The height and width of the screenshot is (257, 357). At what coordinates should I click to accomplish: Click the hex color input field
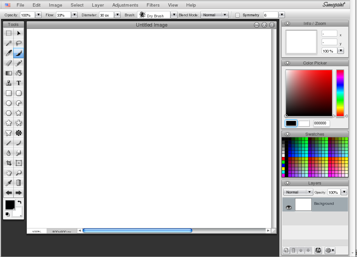pyautogui.click(x=321, y=123)
